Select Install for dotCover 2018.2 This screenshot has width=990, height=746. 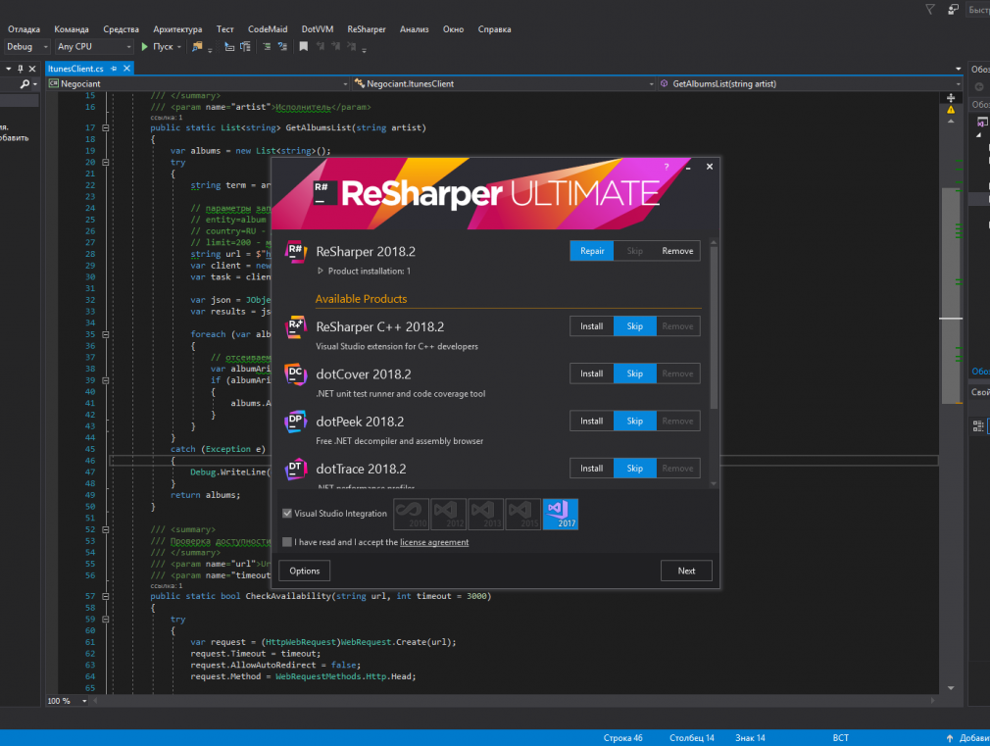click(x=592, y=373)
